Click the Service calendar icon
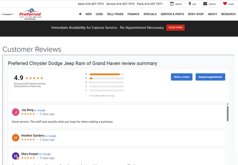 coord(172,4)
